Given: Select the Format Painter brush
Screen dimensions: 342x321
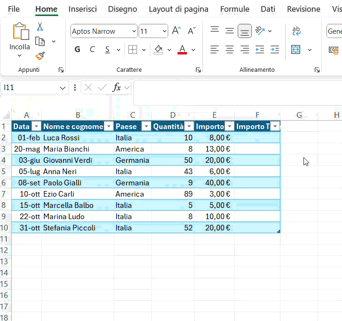Looking at the screenshot, I should point(40,56).
